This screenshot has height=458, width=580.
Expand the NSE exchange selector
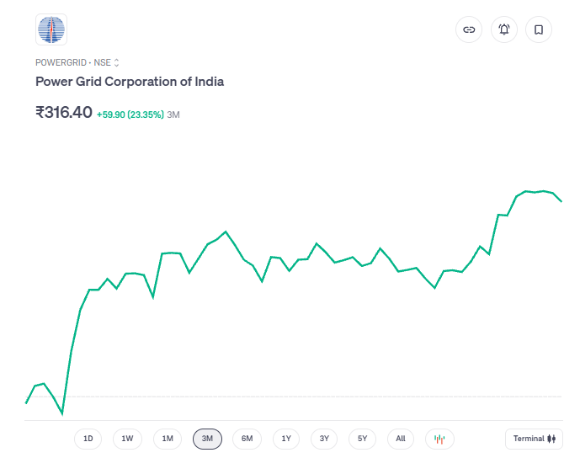click(117, 62)
